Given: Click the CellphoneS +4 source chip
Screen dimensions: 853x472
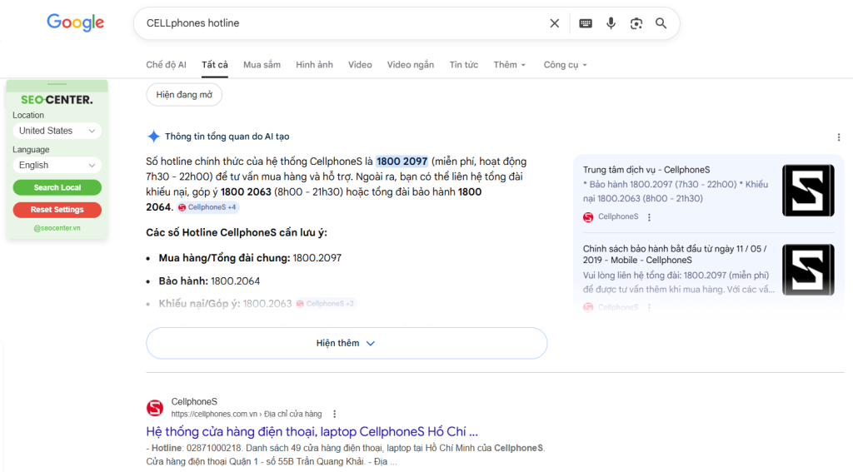Looking at the screenshot, I should [x=207, y=207].
